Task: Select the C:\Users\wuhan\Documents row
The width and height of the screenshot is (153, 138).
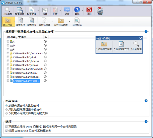Action: click(x=28, y=69)
